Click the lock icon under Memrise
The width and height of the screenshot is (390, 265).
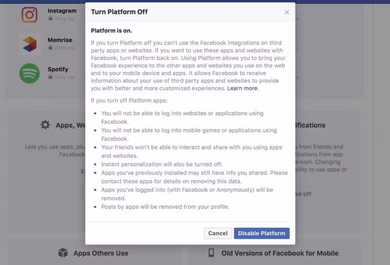pos(51,48)
